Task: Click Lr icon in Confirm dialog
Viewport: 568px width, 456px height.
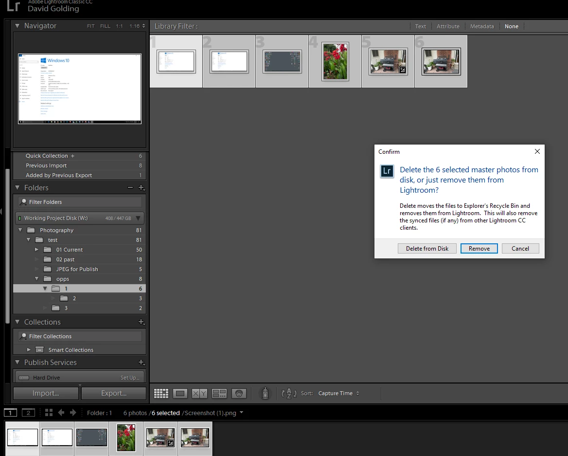Action: [x=387, y=171]
